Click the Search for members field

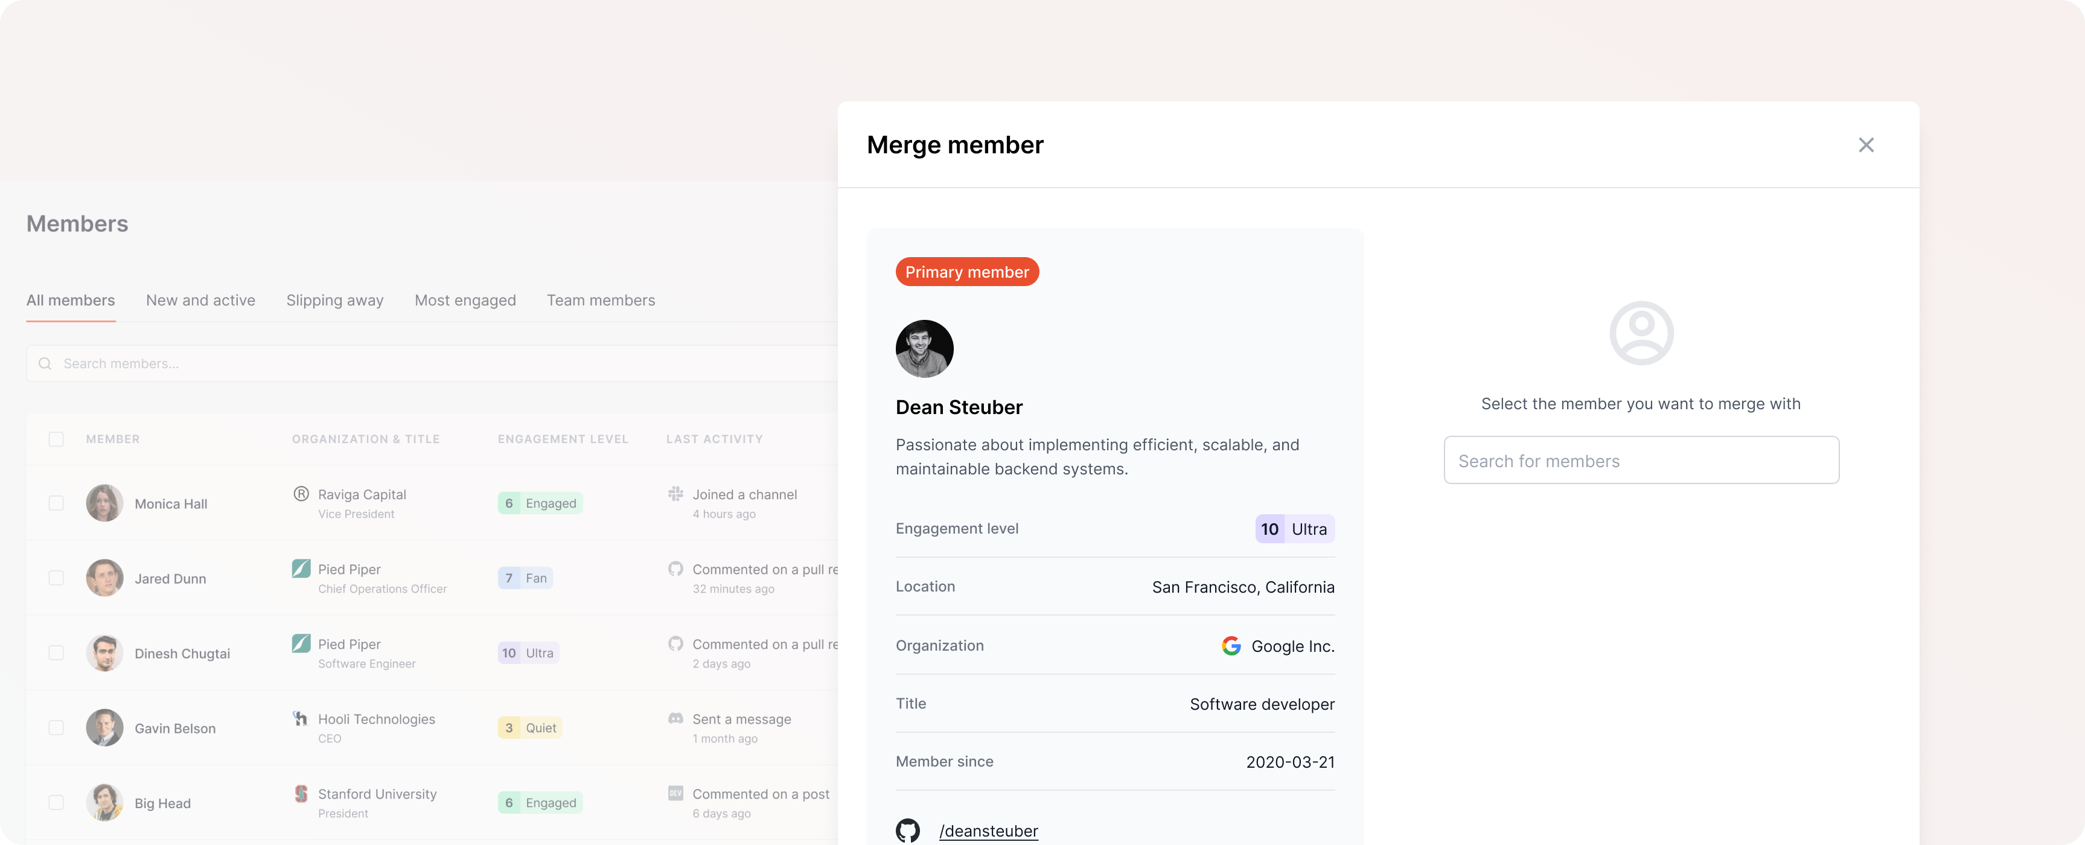point(1641,461)
